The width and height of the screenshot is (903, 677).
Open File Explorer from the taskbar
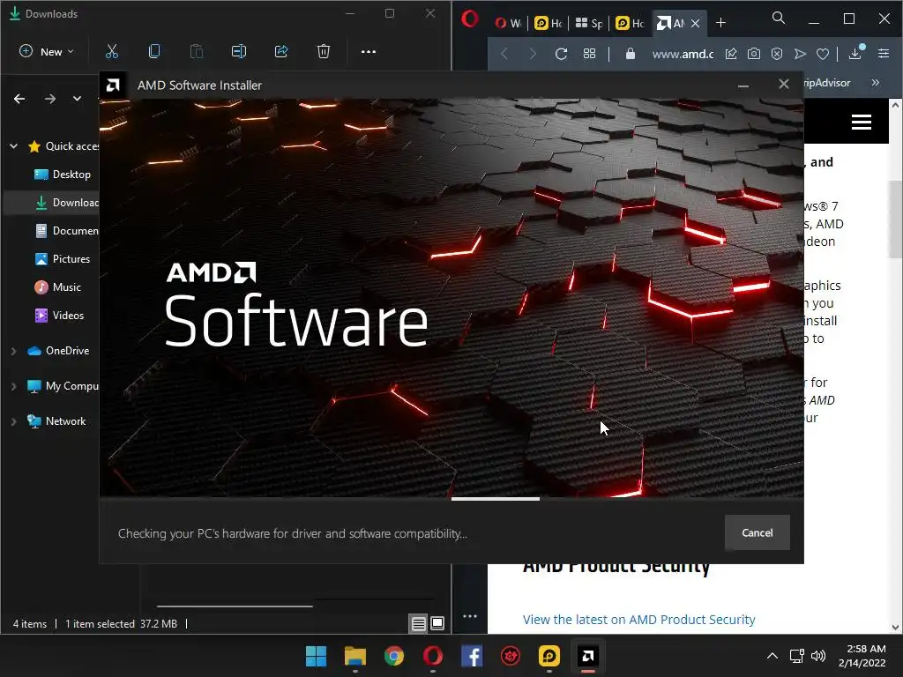tap(354, 656)
